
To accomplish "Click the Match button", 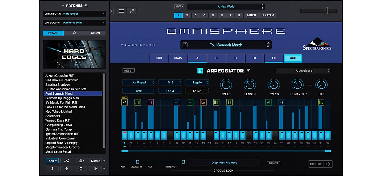I will click(95, 33).
